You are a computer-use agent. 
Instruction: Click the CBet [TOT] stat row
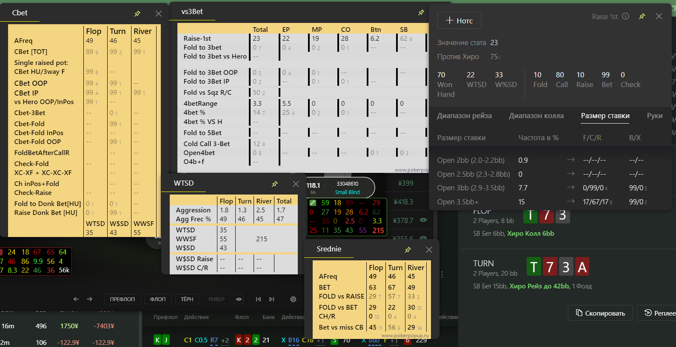[x=83, y=51]
